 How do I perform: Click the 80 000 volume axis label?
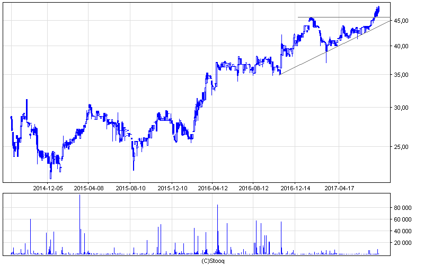tap(403, 208)
